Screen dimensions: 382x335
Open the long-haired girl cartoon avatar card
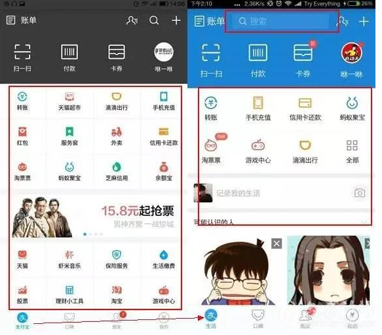point(329,270)
